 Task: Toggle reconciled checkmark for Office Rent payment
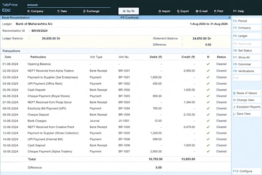tap(208, 83)
